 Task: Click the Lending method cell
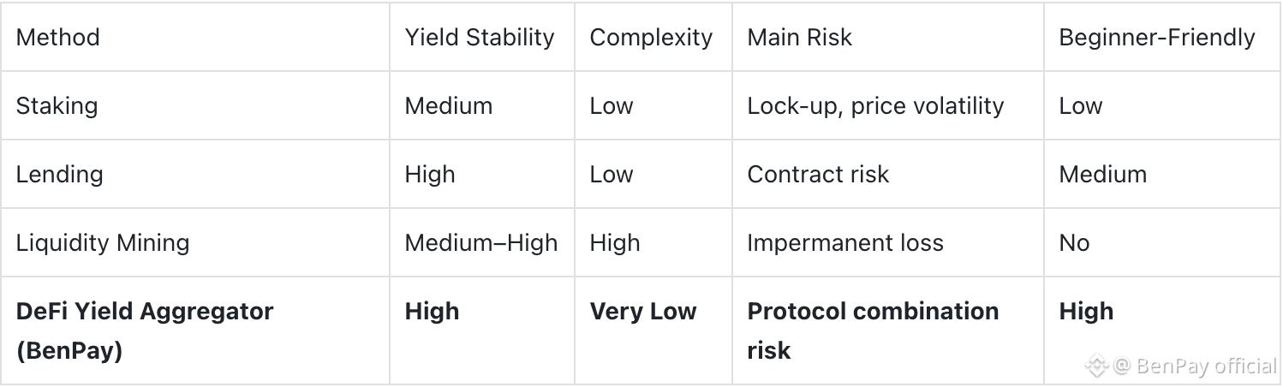[60, 174]
